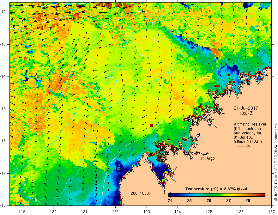The image size is (278, 215).
Task: Click the velocity scale reference arrow
Action: [x=244, y=146]
